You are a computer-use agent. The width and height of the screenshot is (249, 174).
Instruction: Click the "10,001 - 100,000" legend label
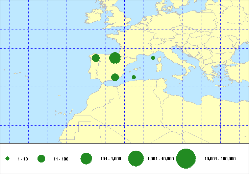click(220, 159)
